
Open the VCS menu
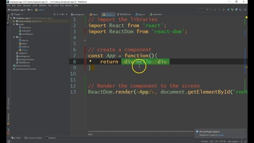[x=62, y=6]
